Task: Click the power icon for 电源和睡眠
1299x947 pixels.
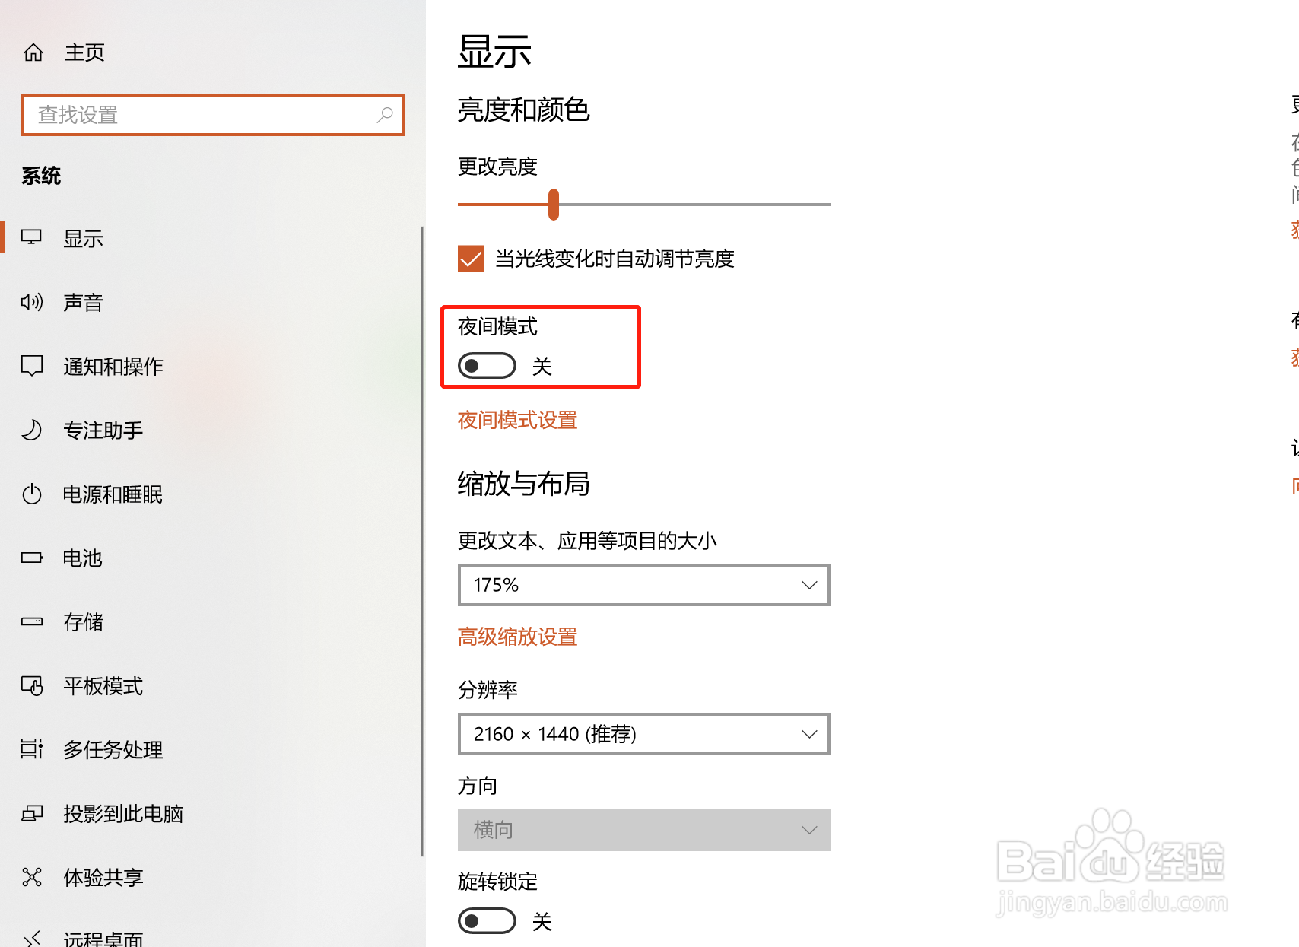Action: [32, 494]
